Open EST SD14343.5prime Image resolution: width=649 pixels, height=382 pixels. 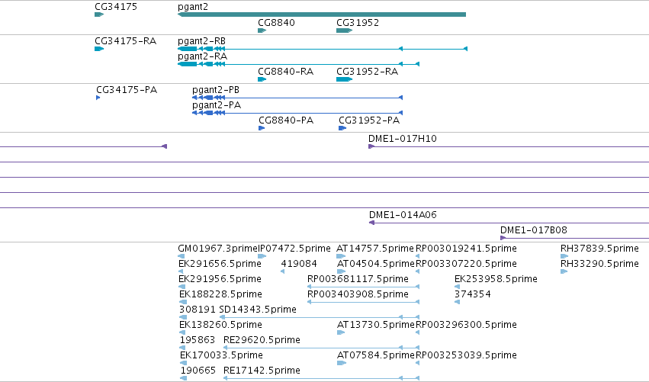[x=258, y=310]
